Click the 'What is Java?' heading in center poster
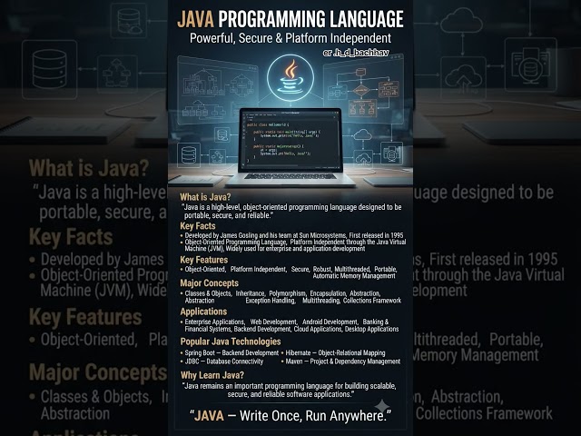The height and width of the screenshot is (436, 581). [x=205, y=197]
